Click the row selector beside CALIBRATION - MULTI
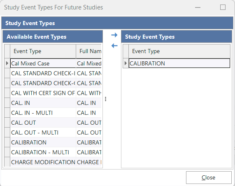 (x=7, y=152)
